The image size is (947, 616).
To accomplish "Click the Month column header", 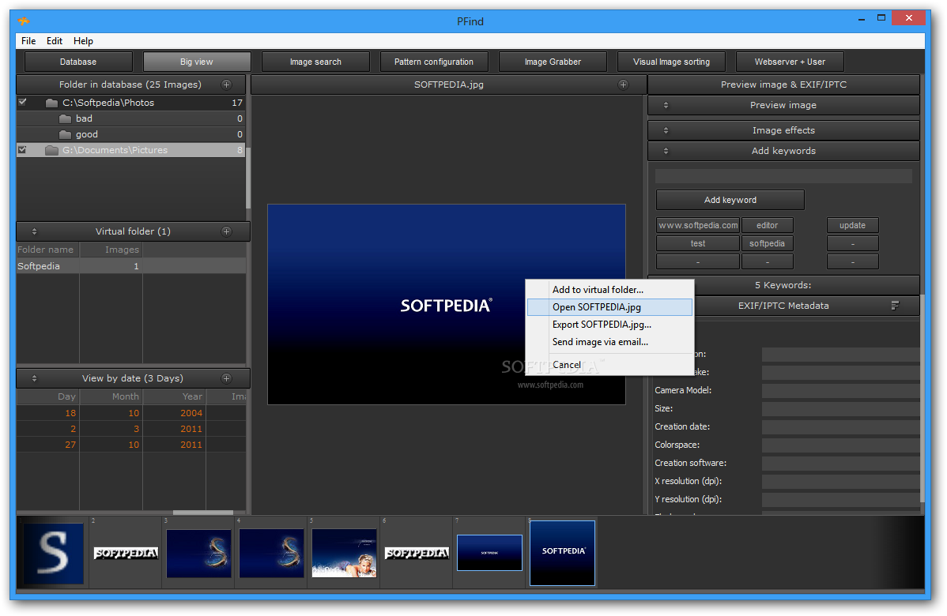I will [111, 396].
